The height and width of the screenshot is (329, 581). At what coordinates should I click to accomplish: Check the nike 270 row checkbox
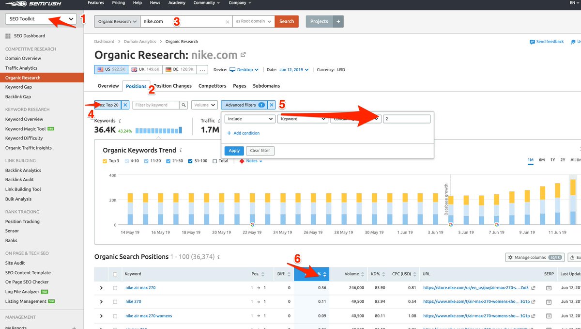[x=115, y=301]
